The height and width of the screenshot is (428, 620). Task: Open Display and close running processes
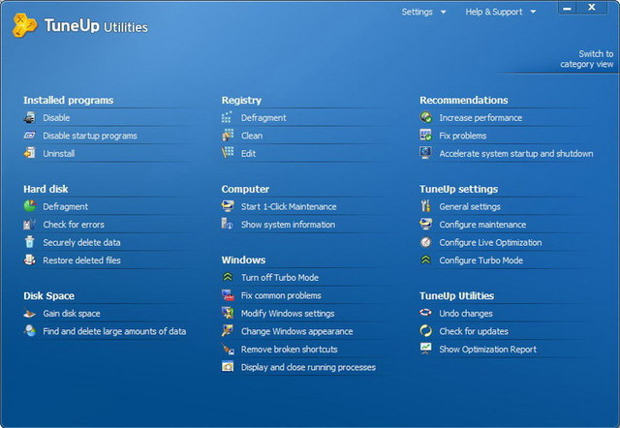[308, 367]
